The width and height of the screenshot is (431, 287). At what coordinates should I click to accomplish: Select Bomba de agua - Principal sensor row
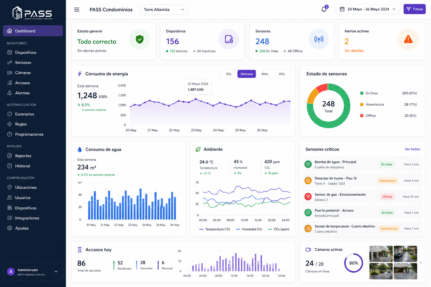362,165
